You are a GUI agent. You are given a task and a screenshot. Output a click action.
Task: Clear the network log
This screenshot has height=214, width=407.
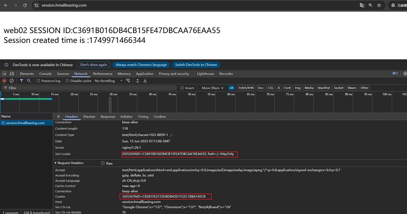point(12,81)
